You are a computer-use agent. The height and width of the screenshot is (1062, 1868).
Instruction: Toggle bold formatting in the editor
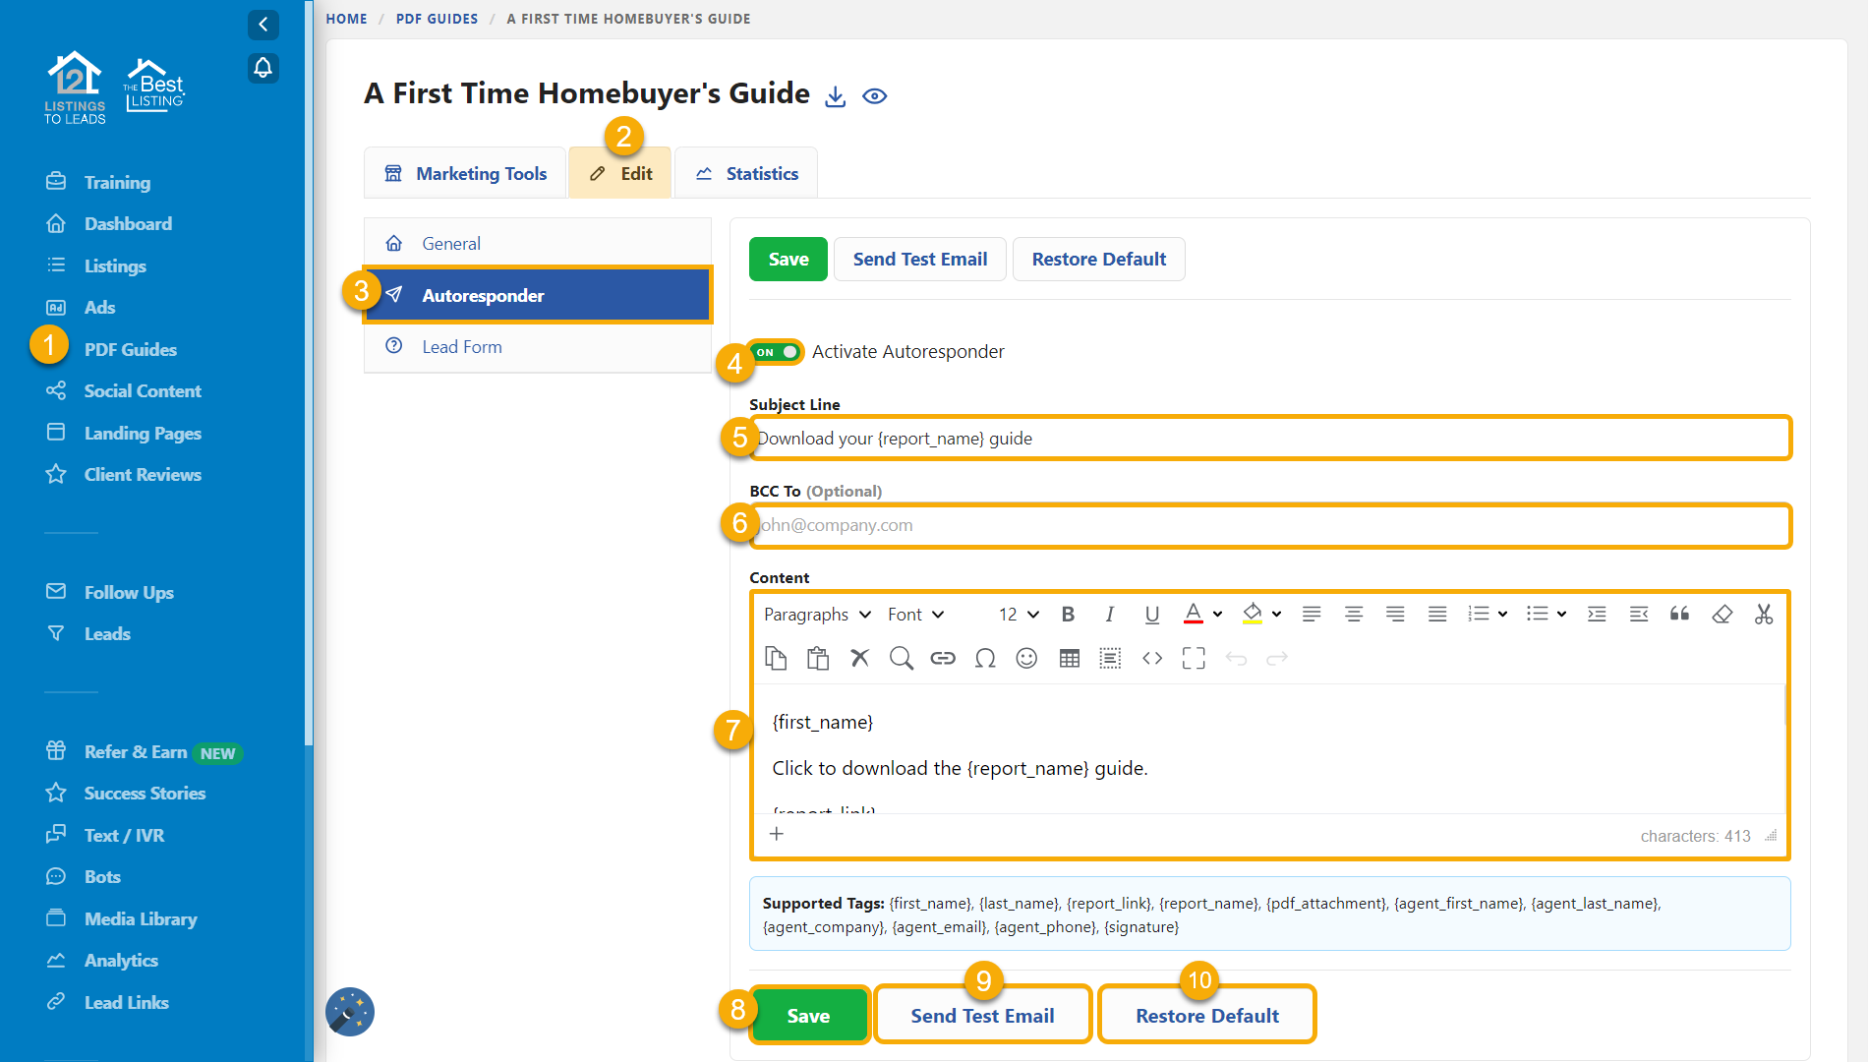[1068, 614]
